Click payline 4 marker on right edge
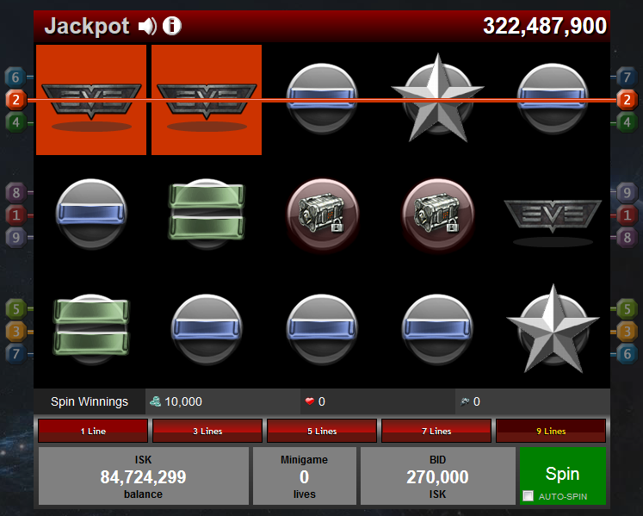The width and height of the screenshot is (643, 516). click(x=627, y=122)
